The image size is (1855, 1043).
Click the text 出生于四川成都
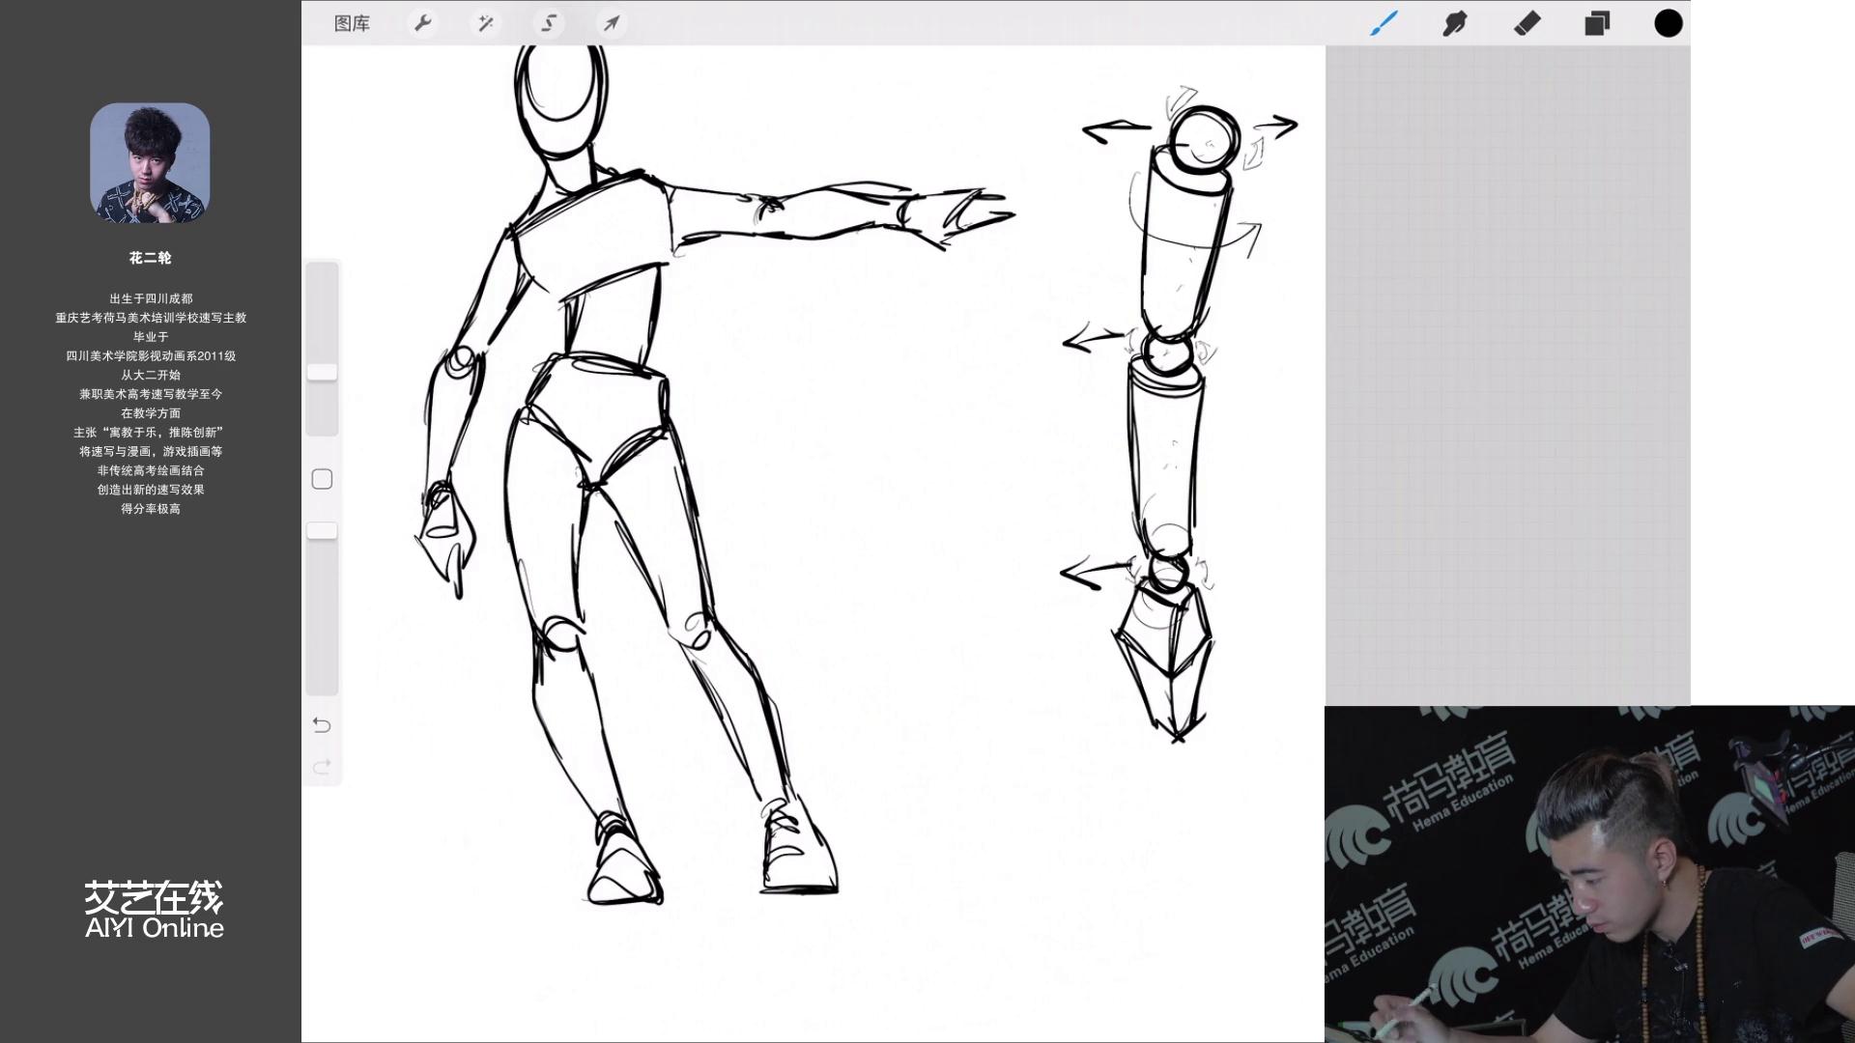151,298
